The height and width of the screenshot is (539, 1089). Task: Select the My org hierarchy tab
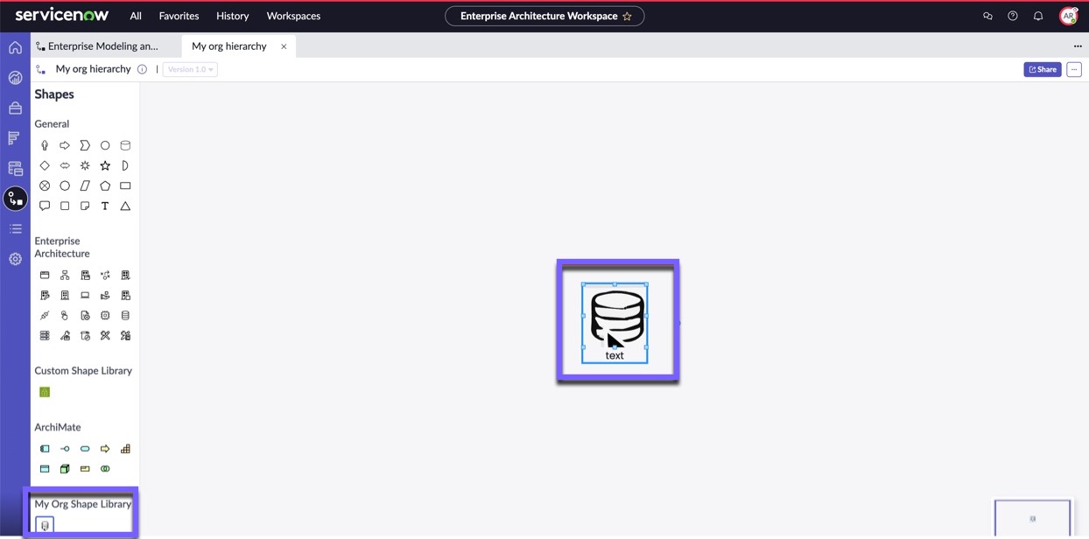[229, 46]
